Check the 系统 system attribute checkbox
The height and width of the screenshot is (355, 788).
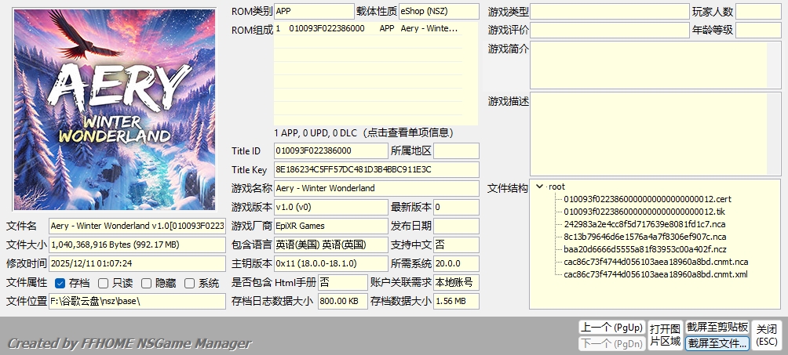point(189,283)
